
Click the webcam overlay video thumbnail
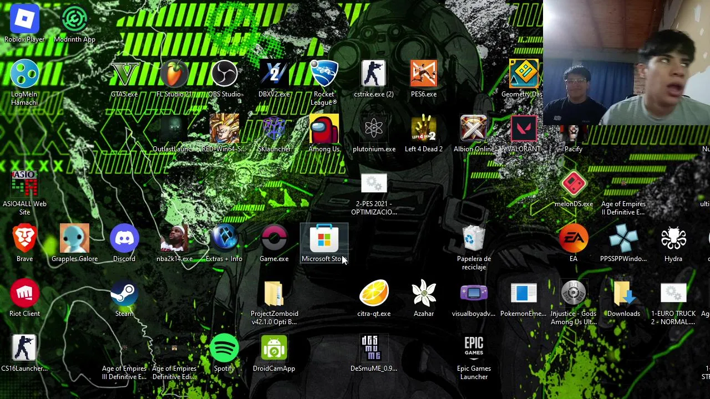(627, 63)
